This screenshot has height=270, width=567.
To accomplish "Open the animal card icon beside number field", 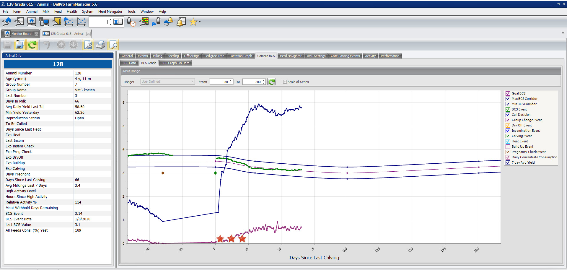I will tap(118, 22).
